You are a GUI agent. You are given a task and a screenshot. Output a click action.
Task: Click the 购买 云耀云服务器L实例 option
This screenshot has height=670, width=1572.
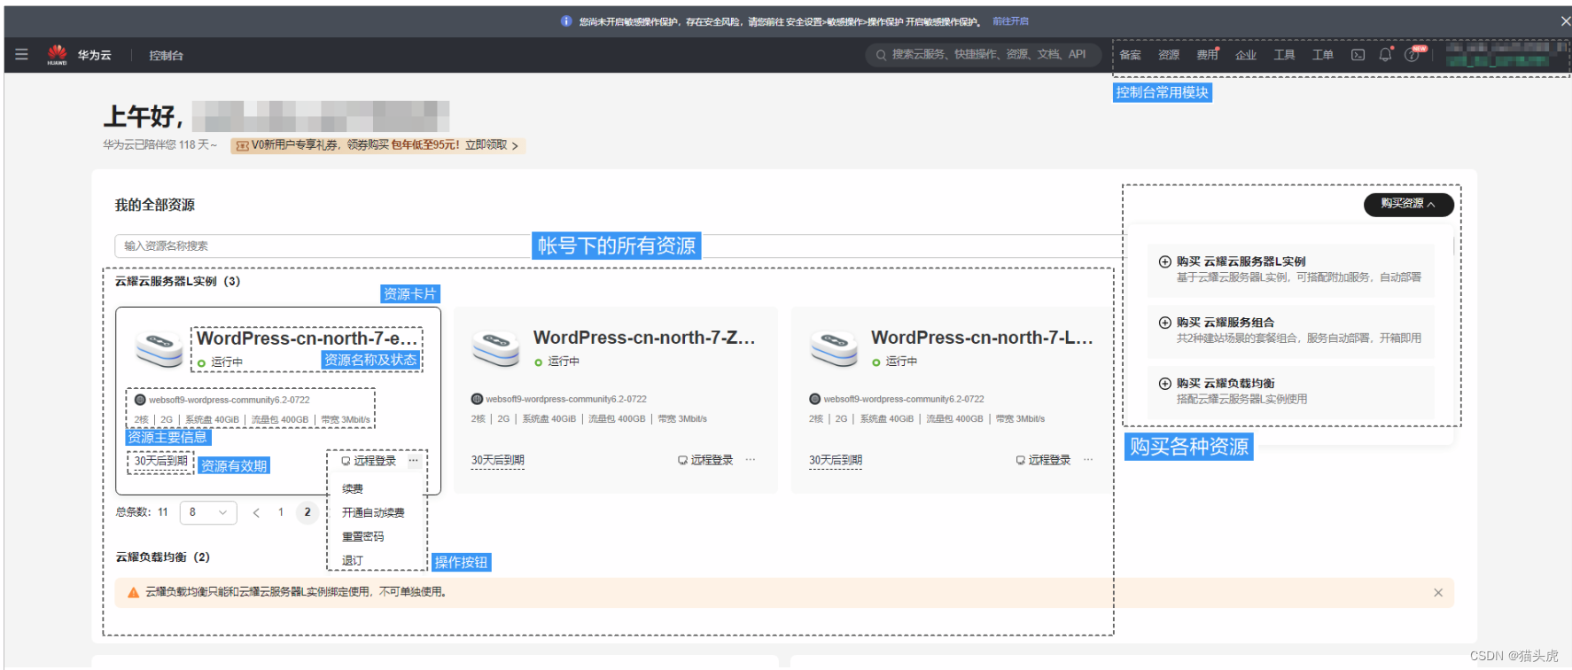pyautogui.click(x=1290, y=269)
